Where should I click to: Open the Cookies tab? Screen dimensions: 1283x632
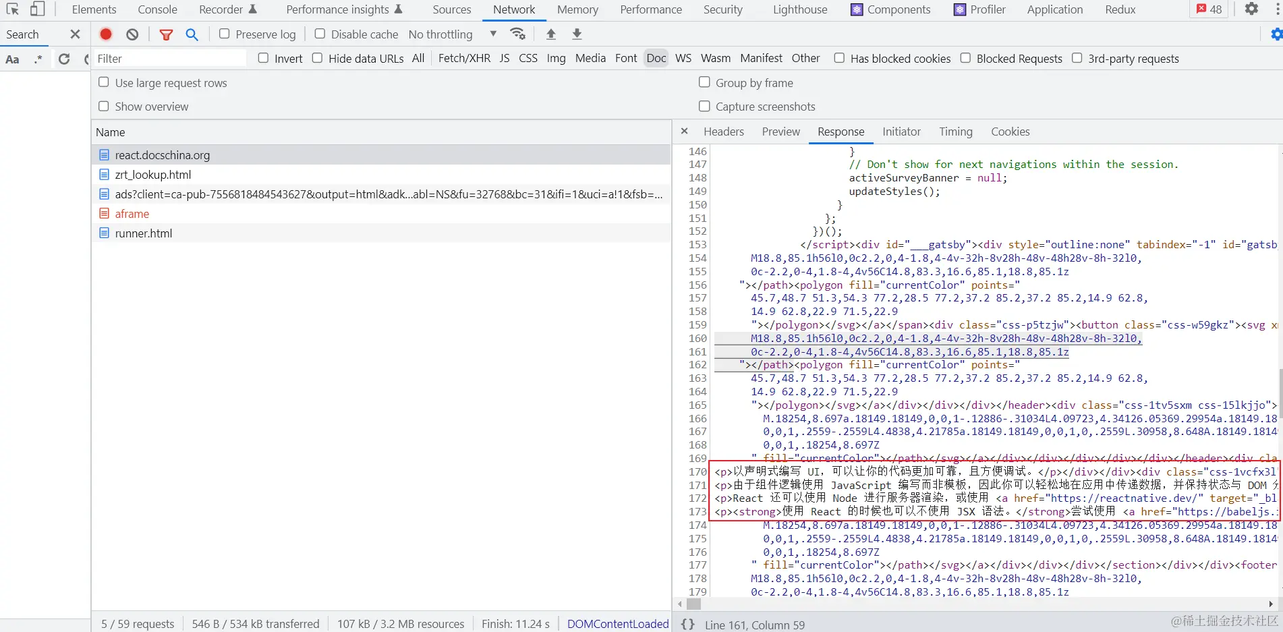[x=1010, y=132]
